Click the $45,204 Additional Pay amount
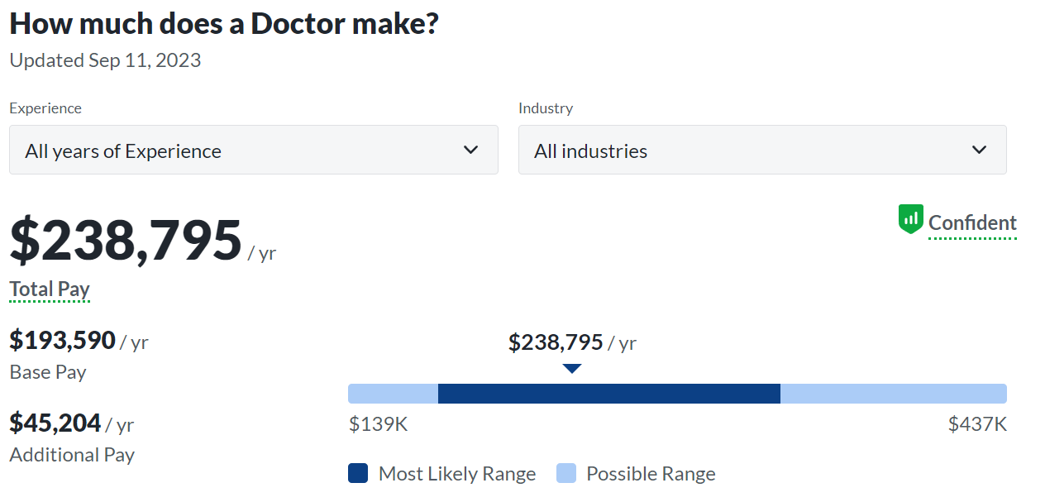The height and width of the screenshot is (502, 1045). [x=55, y=423]
